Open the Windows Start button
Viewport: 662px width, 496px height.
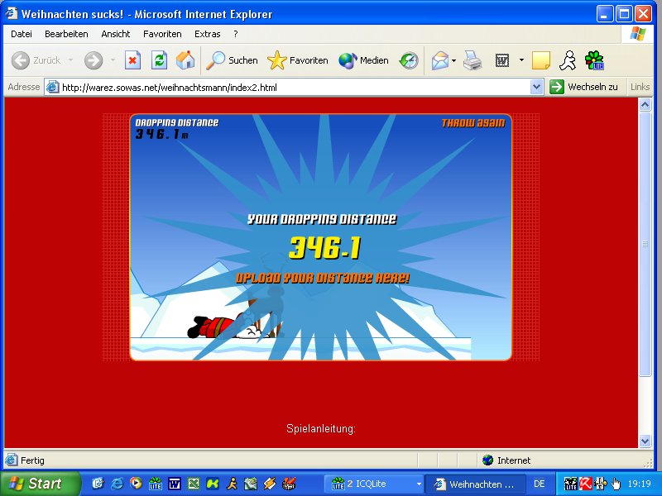[x=40, y=484]
